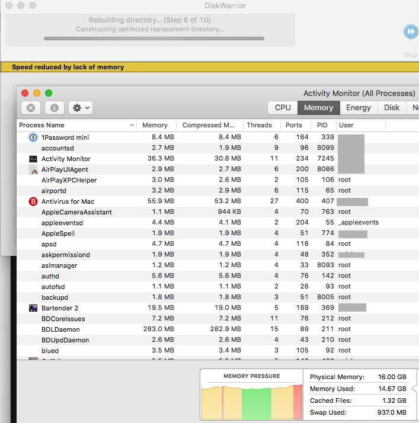The width and height of the screenshot is (419, 423).
Task: Click the Activity Monitor process icon
Action: point(33,159)
